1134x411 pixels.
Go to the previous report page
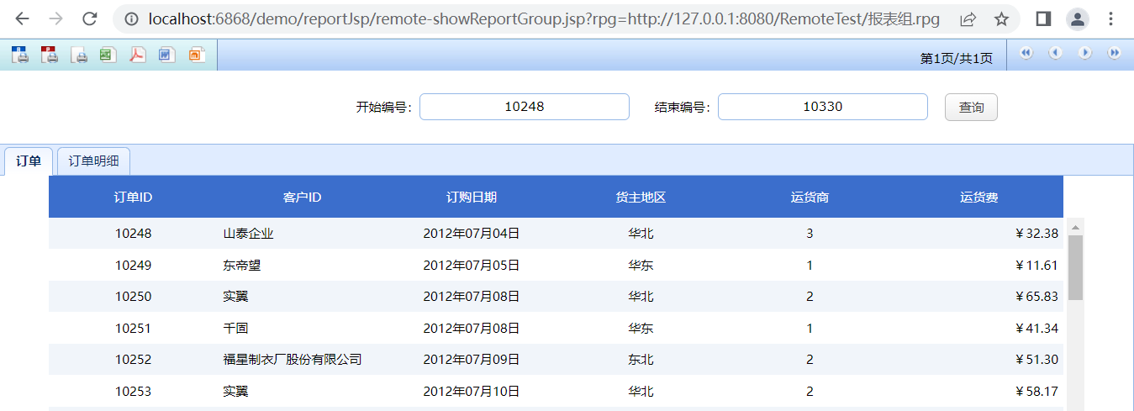tap(1055, 53)
